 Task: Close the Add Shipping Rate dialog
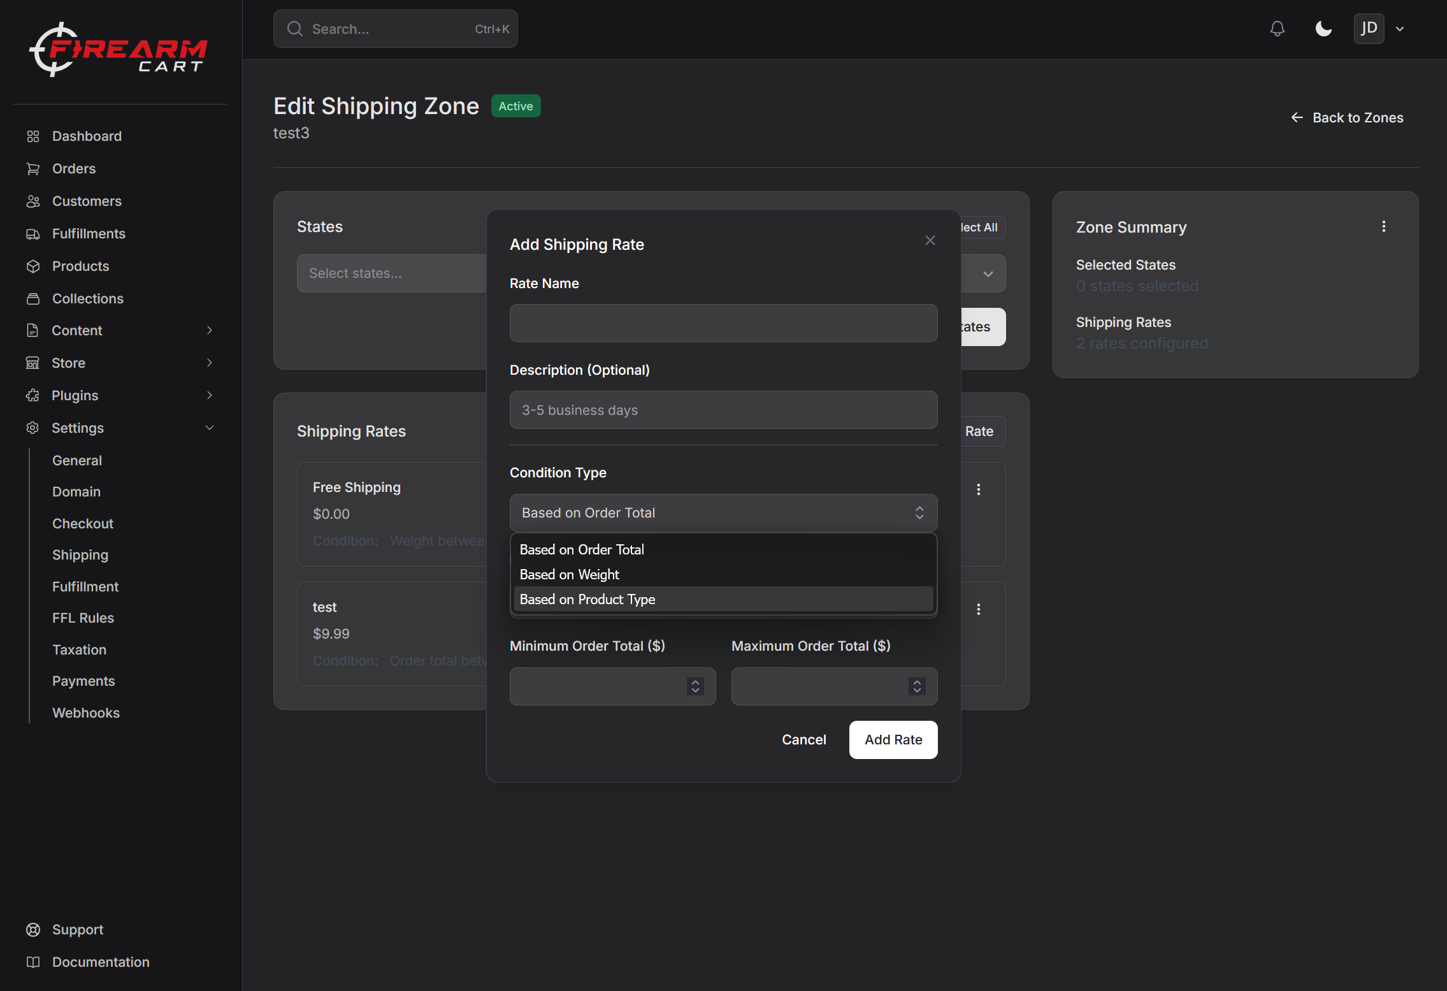[930, 240]
